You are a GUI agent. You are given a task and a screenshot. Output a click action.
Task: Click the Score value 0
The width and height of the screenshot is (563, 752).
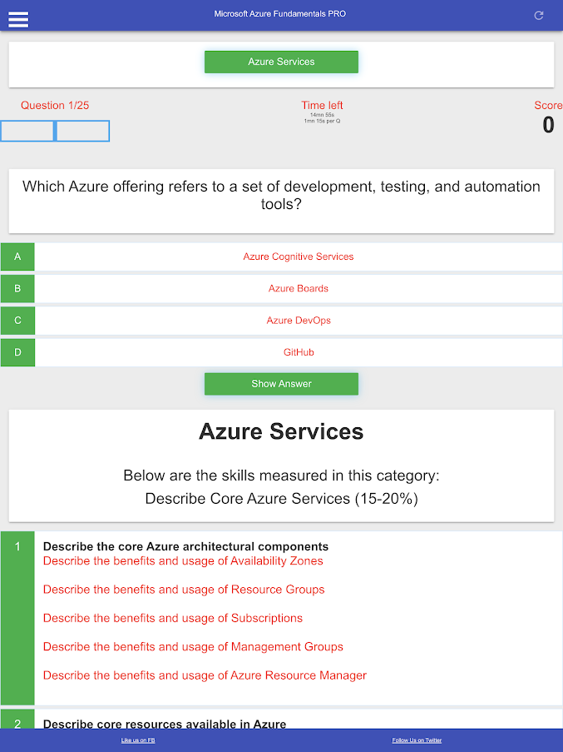[x=548, y=125]
